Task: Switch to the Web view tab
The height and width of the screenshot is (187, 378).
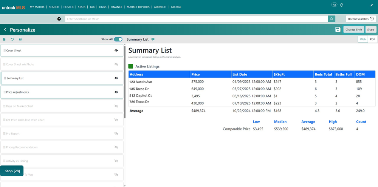Action: 363,39
